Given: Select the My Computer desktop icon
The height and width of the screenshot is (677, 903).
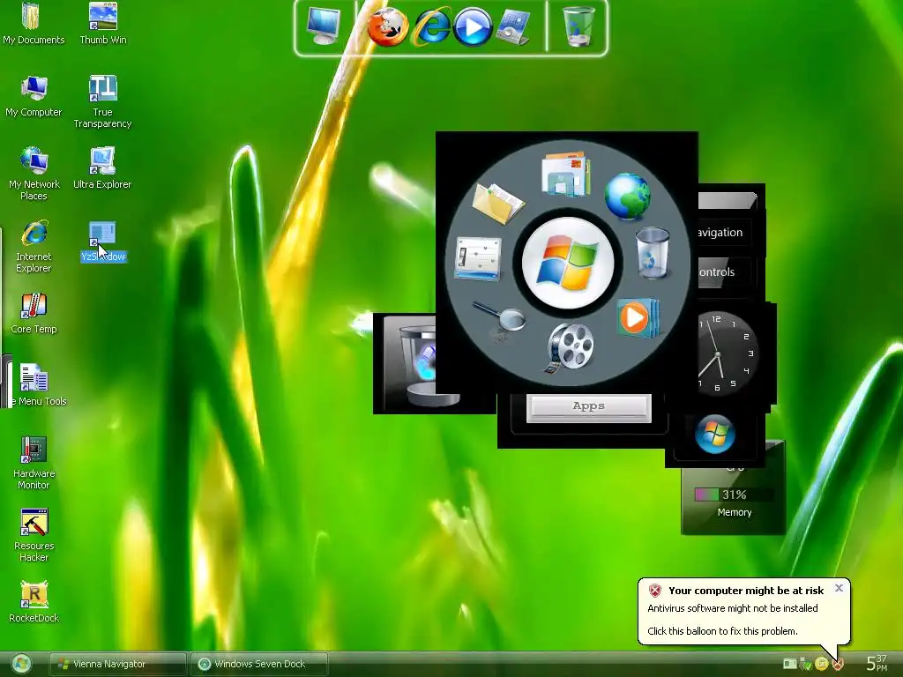Looking at the screenshot, I should 34,97.
